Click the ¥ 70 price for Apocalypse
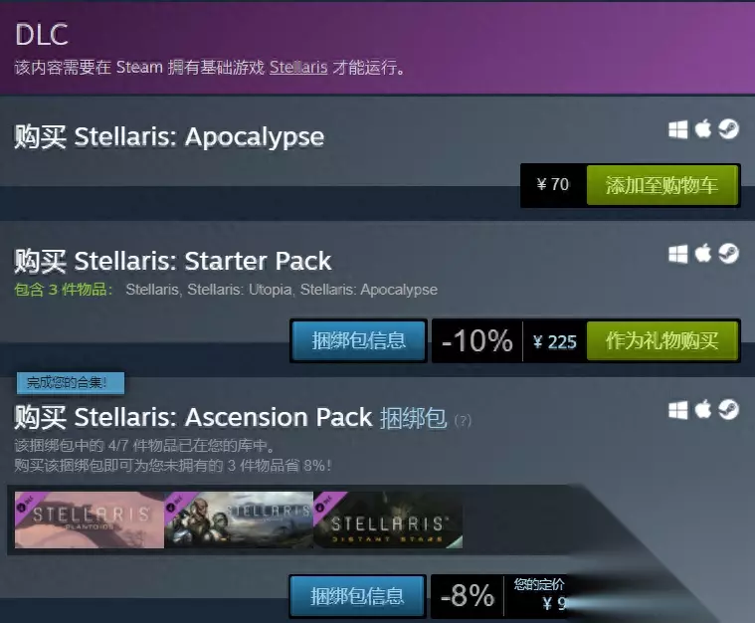Viewport: 755px width, 623px height. coord(553,184)
